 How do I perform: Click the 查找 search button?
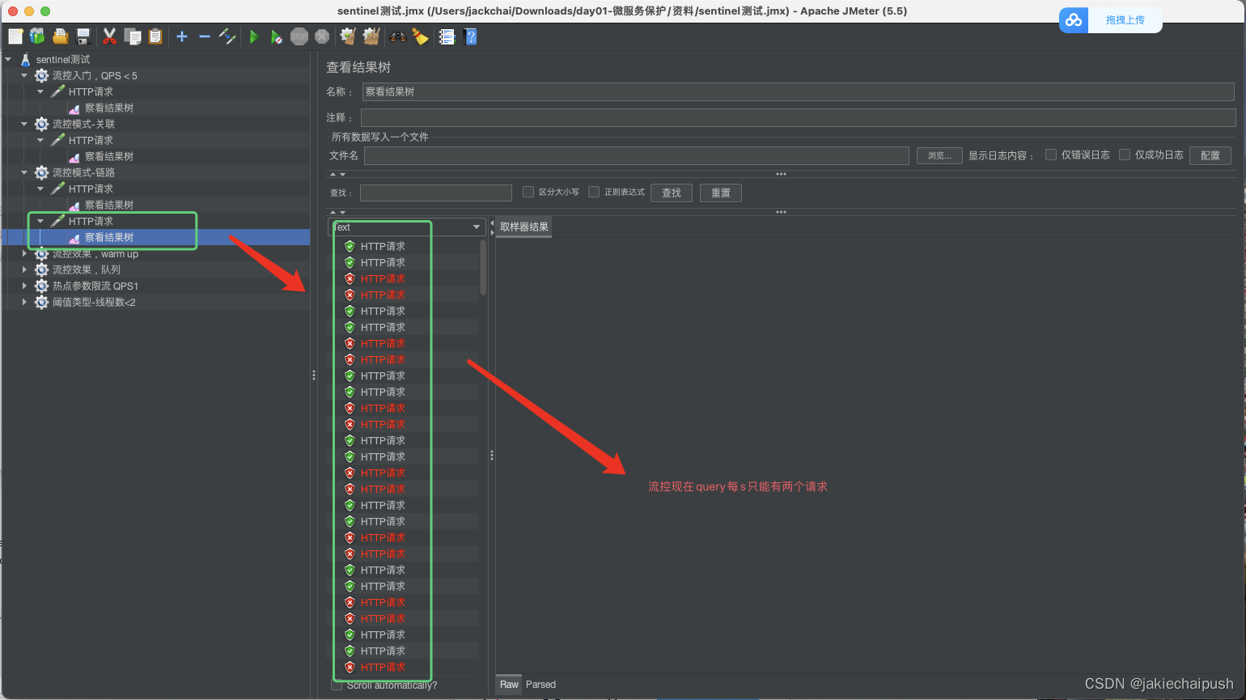tap(672, 193)
